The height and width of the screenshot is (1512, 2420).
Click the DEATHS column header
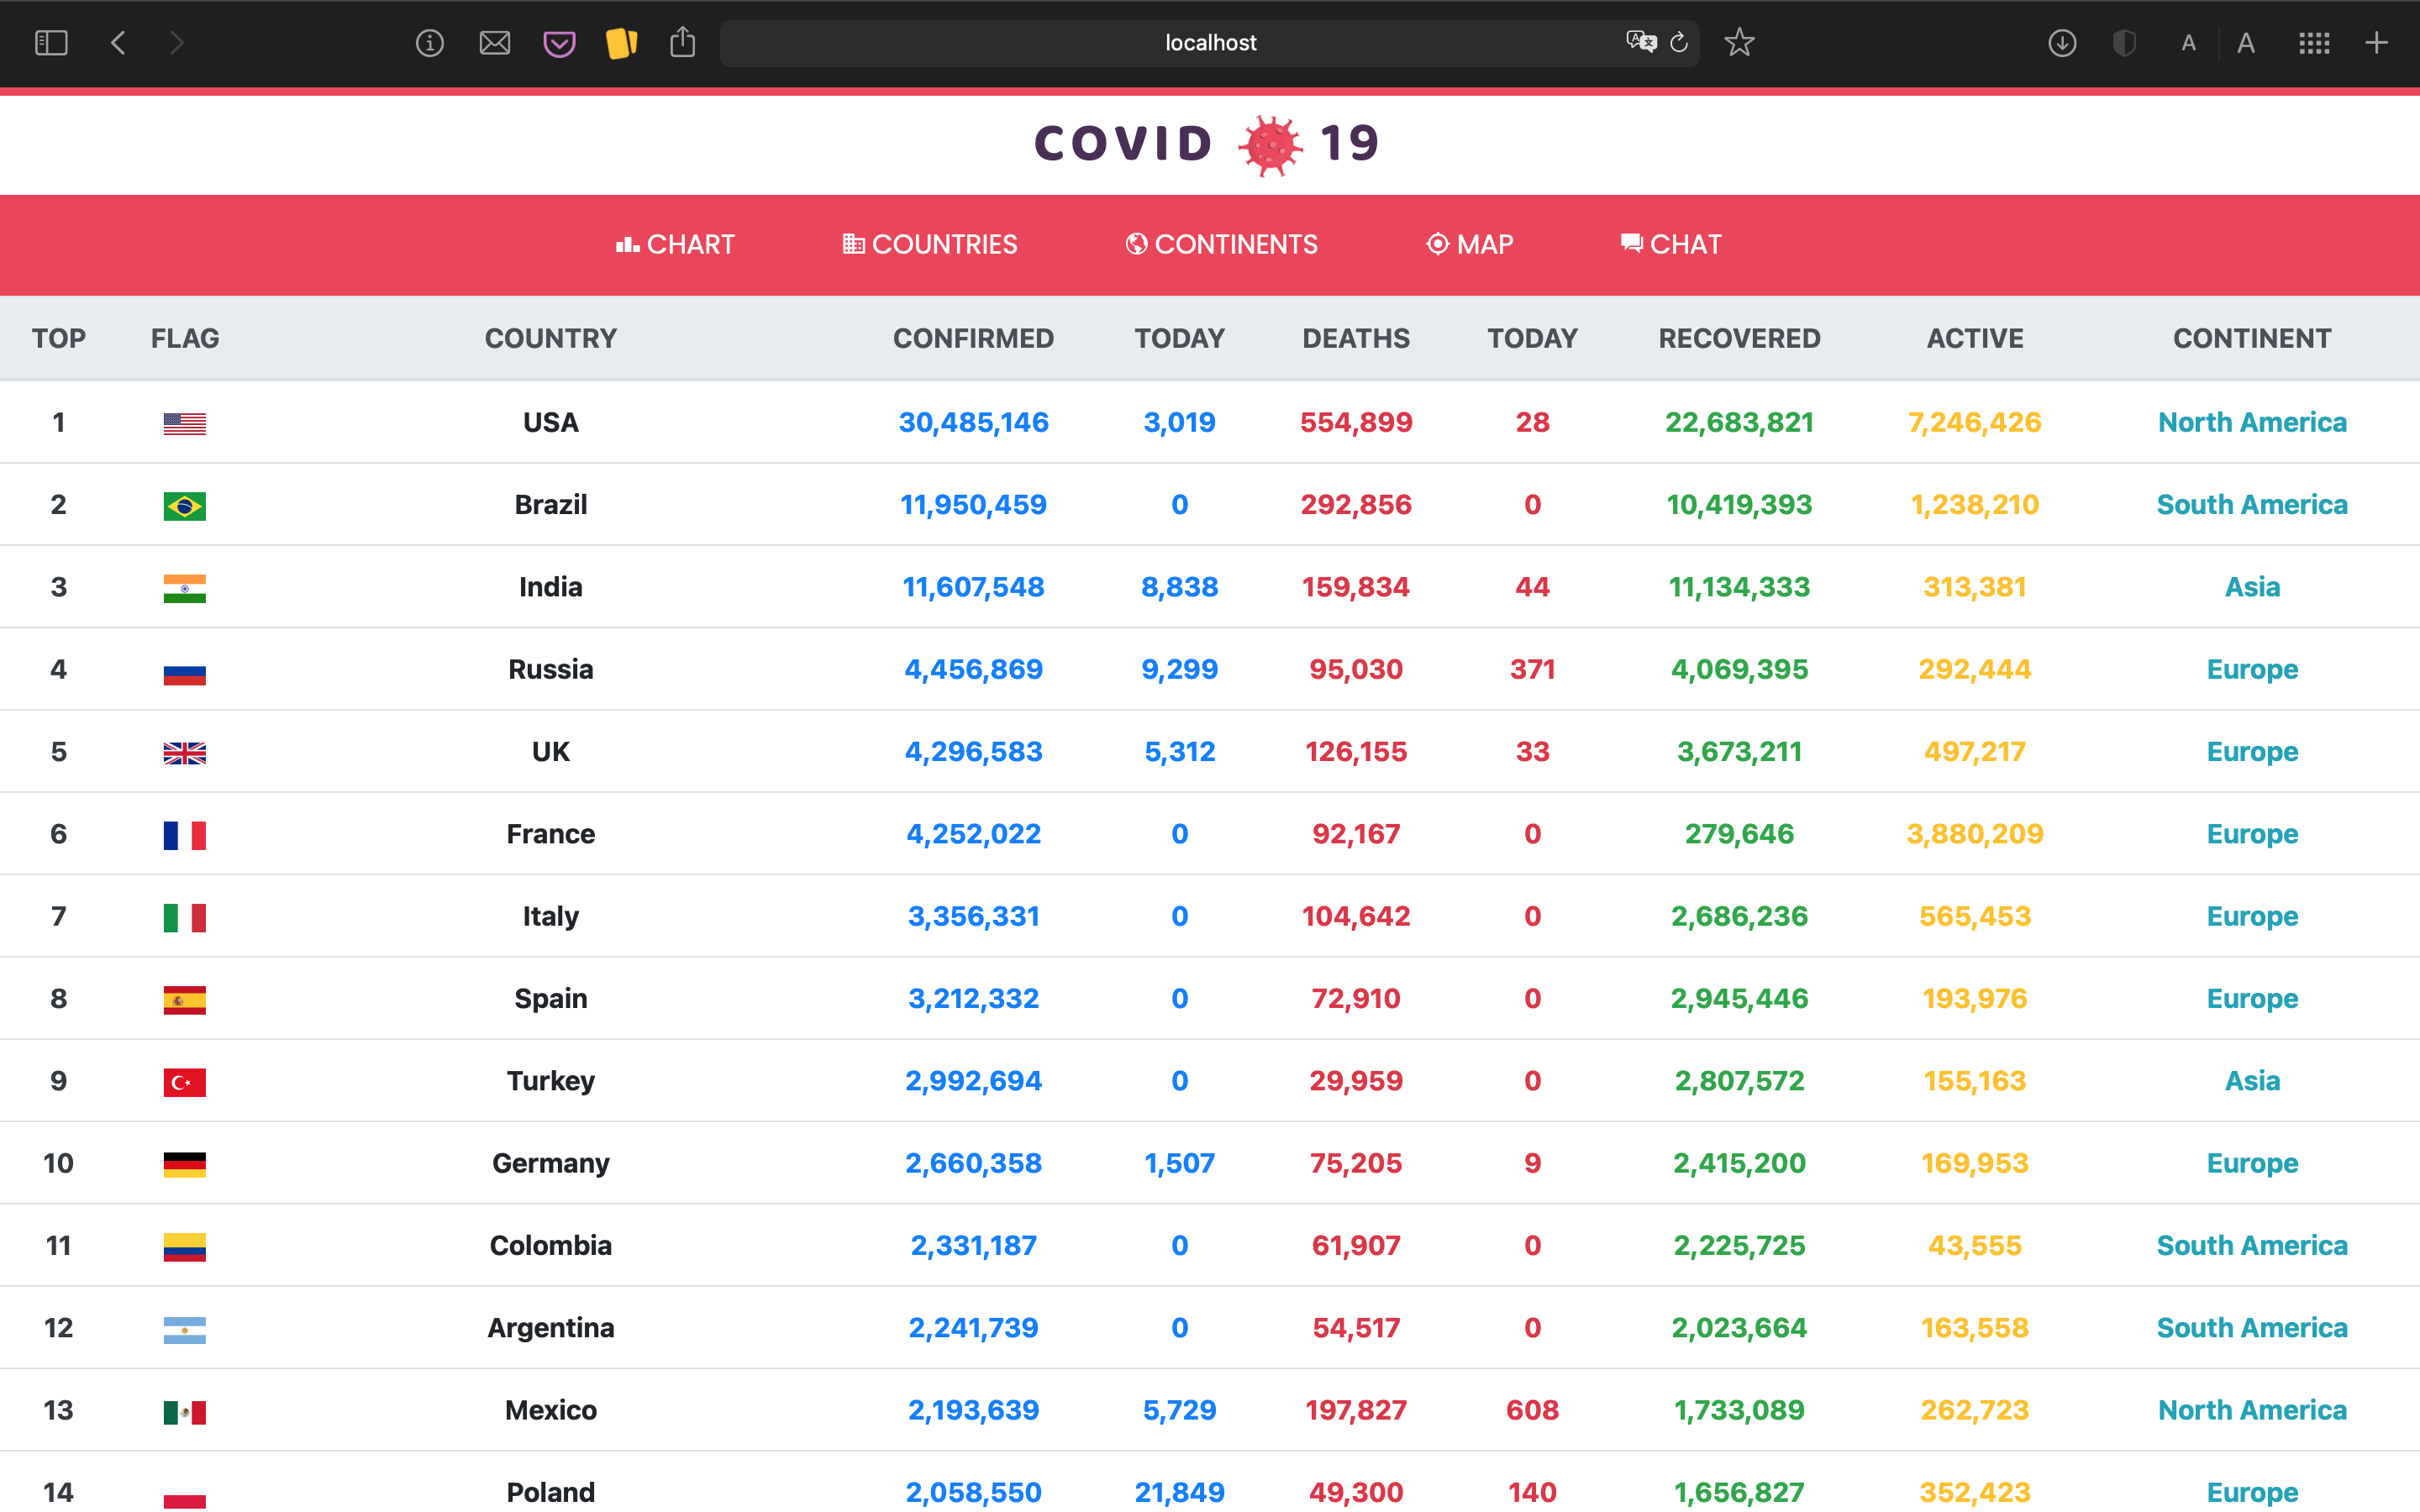(1356, 338)
